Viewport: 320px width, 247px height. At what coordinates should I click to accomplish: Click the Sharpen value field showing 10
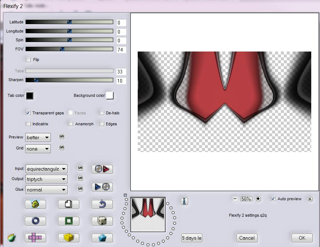point(121,81)
